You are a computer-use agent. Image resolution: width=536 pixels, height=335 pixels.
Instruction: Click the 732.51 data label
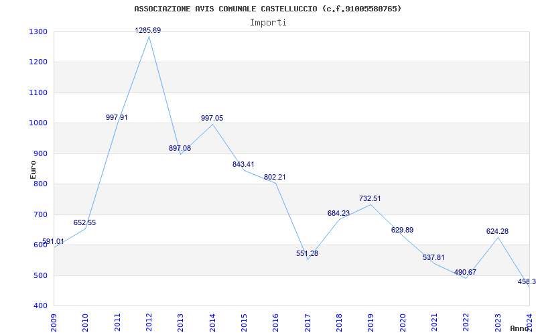[x=370, y=198]
